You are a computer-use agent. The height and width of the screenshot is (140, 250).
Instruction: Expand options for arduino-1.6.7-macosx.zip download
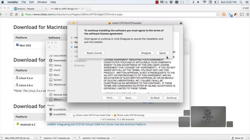pyautogui.click(x=74, y=138)
